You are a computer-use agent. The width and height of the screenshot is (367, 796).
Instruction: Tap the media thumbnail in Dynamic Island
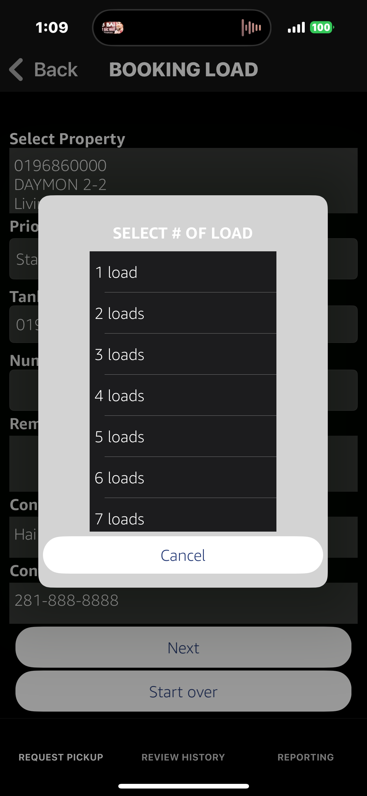(x=113, y=28)
